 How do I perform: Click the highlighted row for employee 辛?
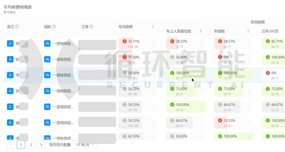(x=144, y=75)
